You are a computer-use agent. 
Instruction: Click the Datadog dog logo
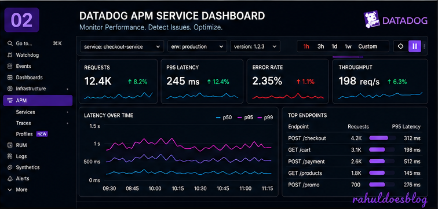tap(371, 20)
